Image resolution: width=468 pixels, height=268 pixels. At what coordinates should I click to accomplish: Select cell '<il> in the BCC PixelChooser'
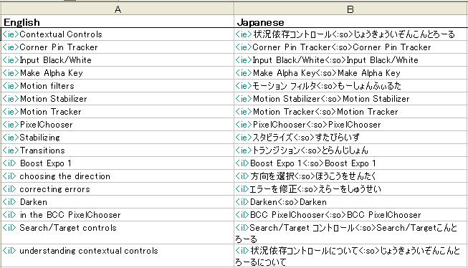click(x=118, y=214)
